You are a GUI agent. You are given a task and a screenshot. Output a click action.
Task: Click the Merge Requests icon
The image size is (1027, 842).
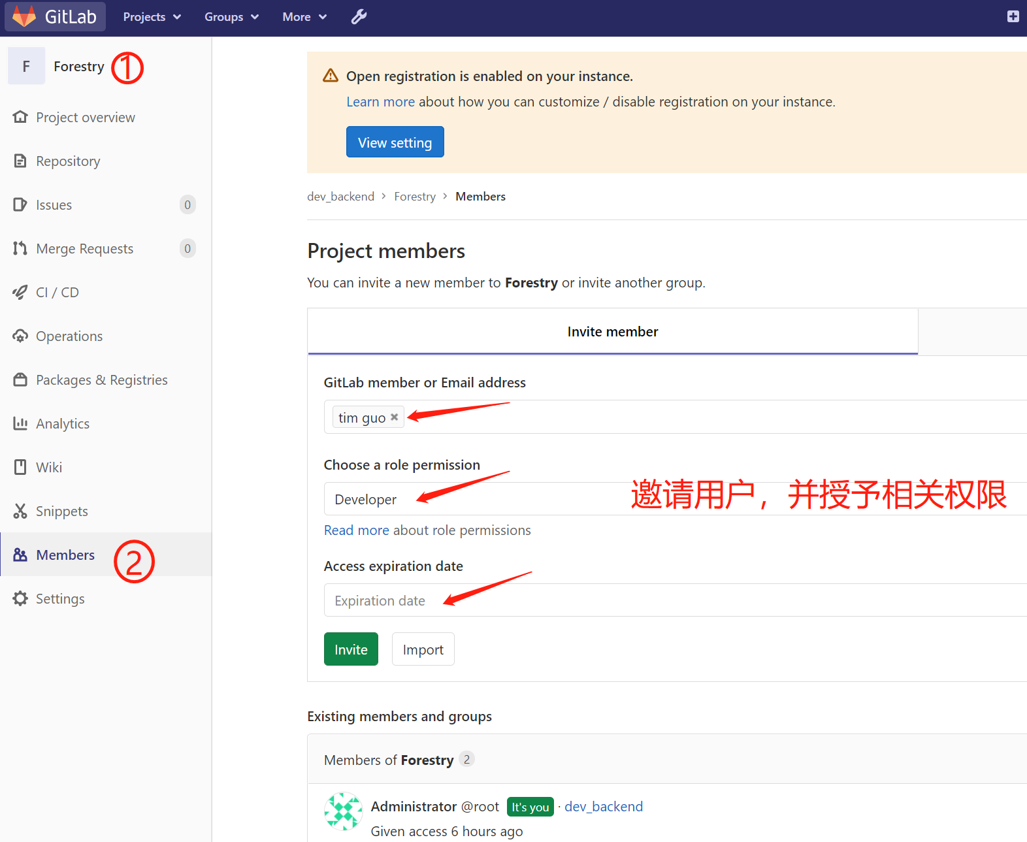coord(20,248)
